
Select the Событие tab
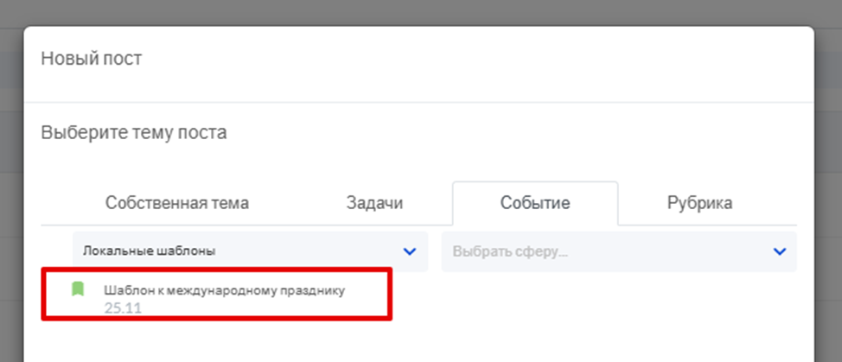(535, 203)
